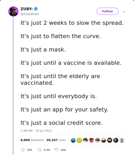This screenshot has width=134, height=155.
Task: Click the yellow smiley face avatar
Action: pyautogui.click(x=79, y=140)
